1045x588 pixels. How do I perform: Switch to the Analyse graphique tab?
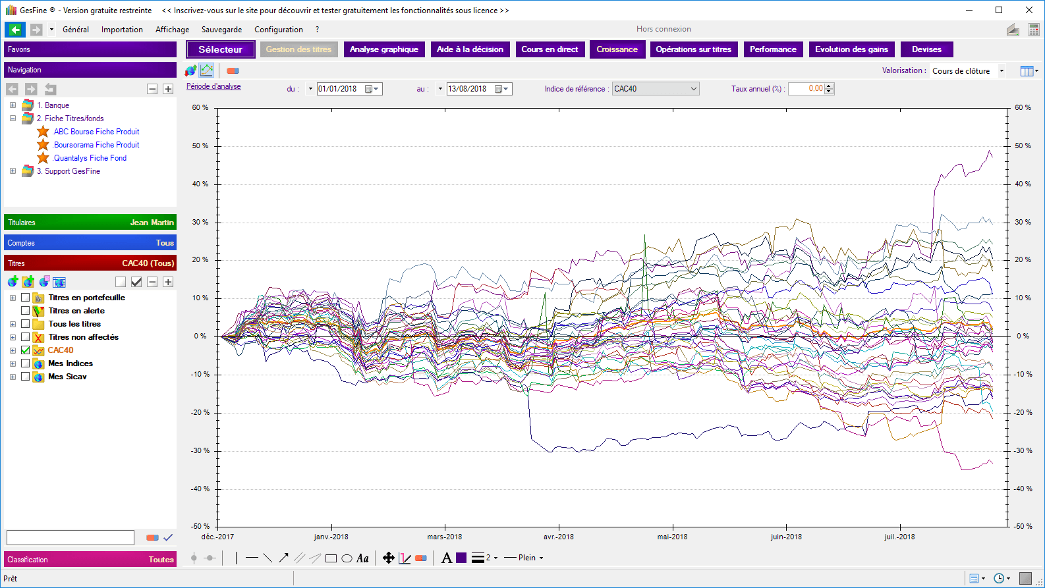point(384,49)
